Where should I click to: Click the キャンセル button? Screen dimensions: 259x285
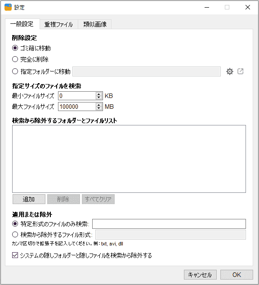(x=200, y=275)
